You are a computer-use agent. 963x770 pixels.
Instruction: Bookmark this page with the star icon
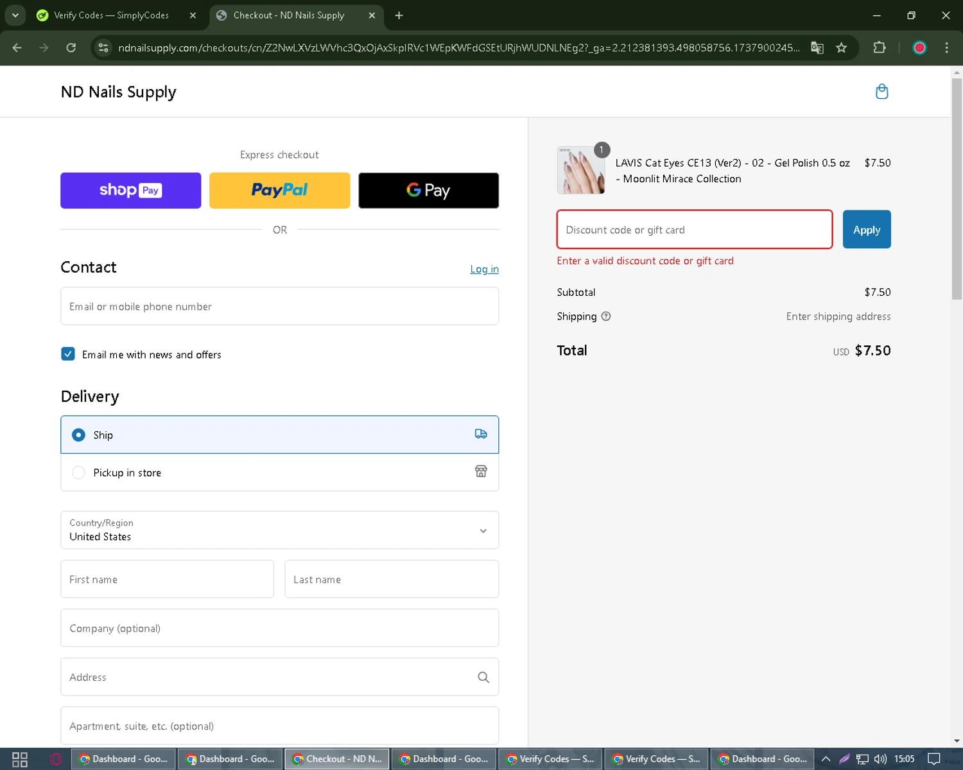(x=841, y=47)
